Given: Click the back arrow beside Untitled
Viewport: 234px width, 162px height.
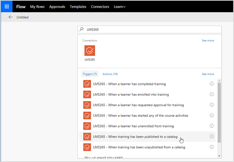Looking at the screenshot, I should click(10, 17).
